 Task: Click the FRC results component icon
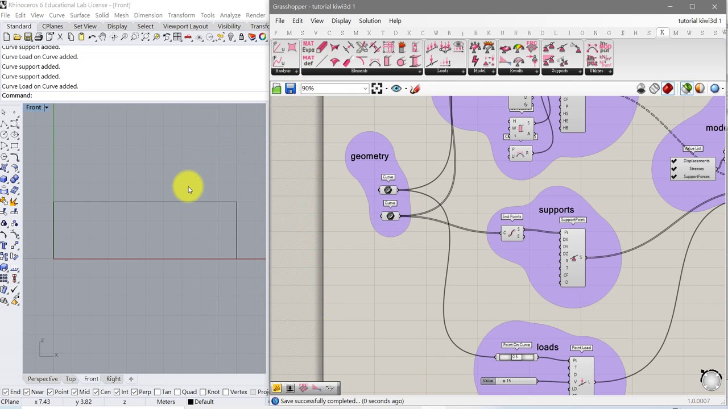532,48
